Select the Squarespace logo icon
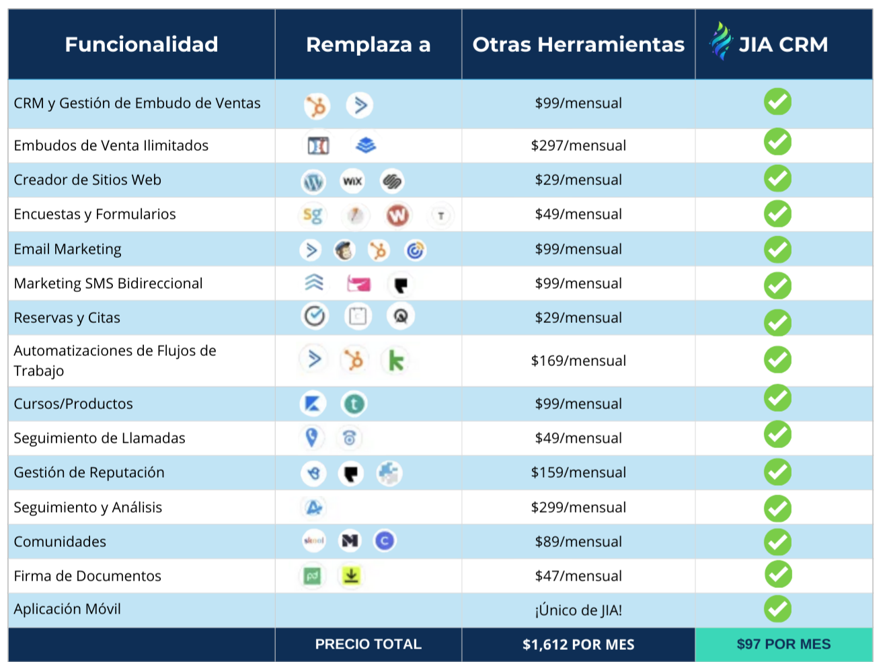Viewport: 883px width, 662px height. tap(391, 181)
